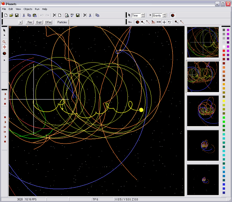This screenshot has height=202, width=232.
Task: Start simulation with the top play button
Action: 5,94
